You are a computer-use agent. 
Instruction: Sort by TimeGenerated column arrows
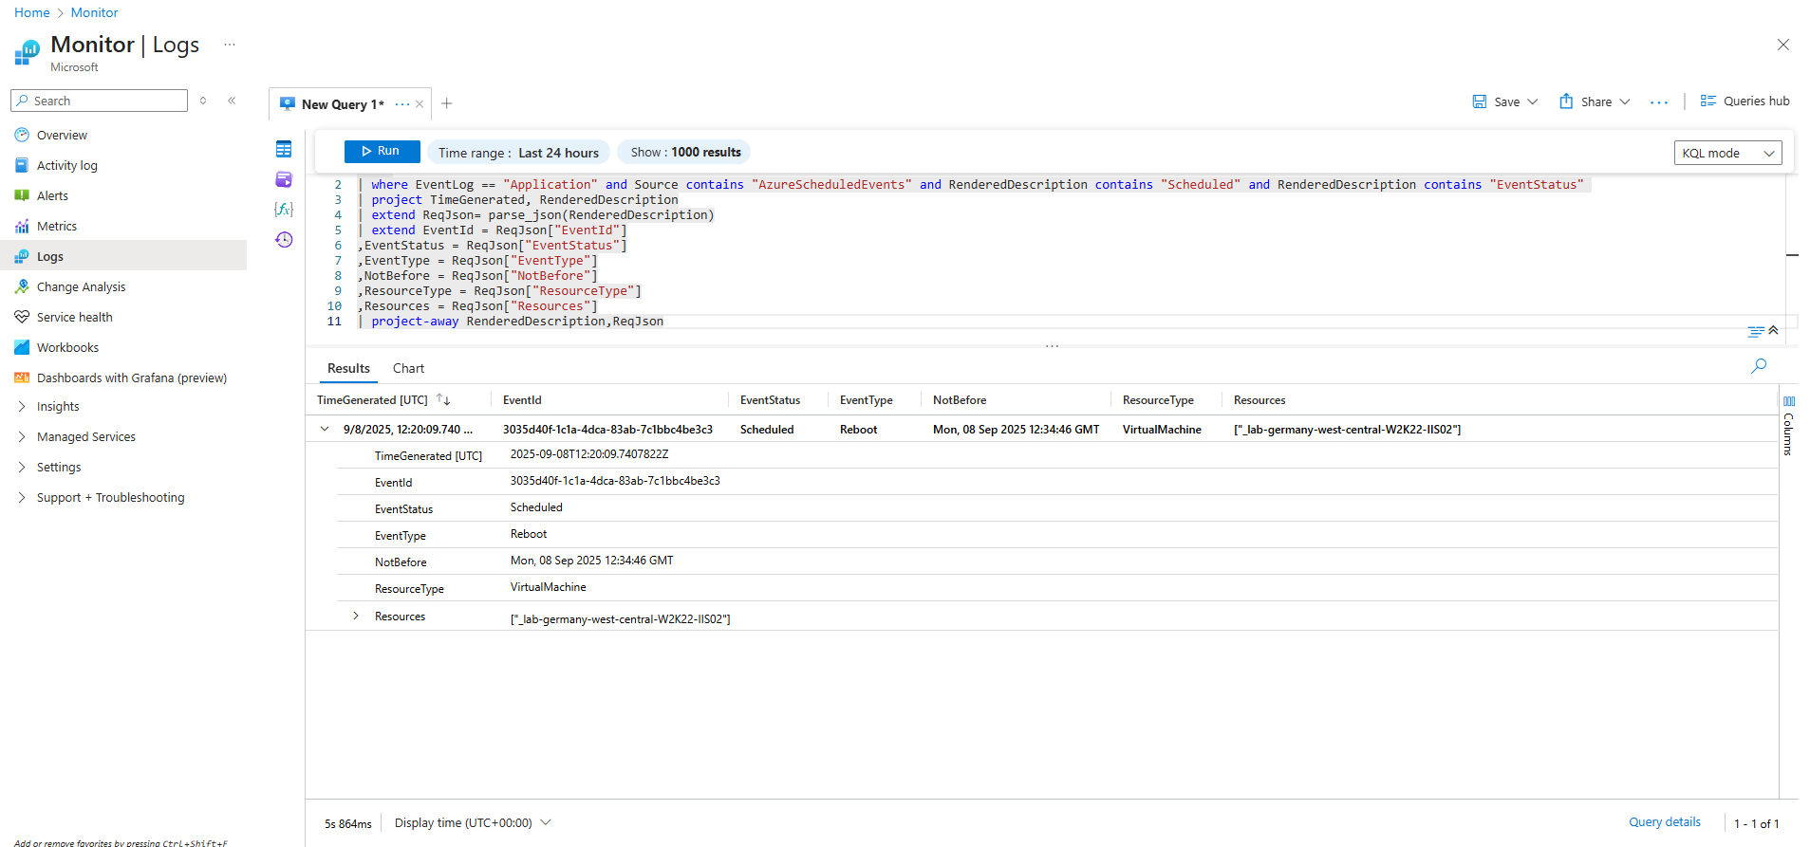tap(443, 400)
